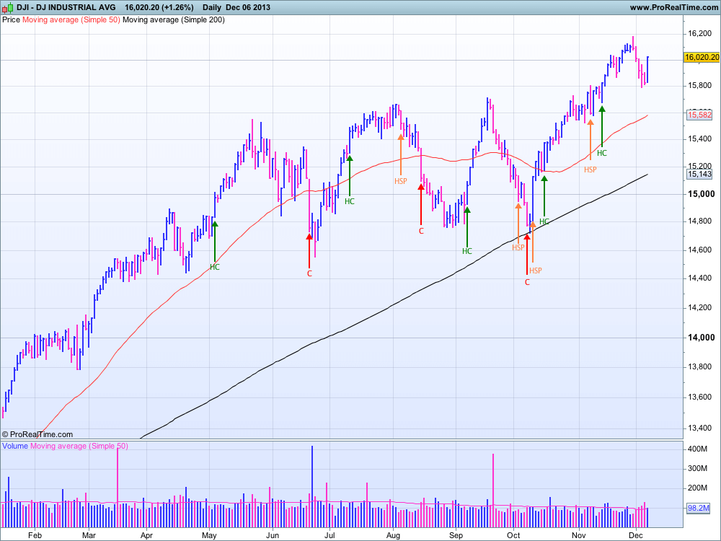This screenshot has height=541, width=721.
Task: Click the tall pink volume spike in late September
Action: point(493,491)
